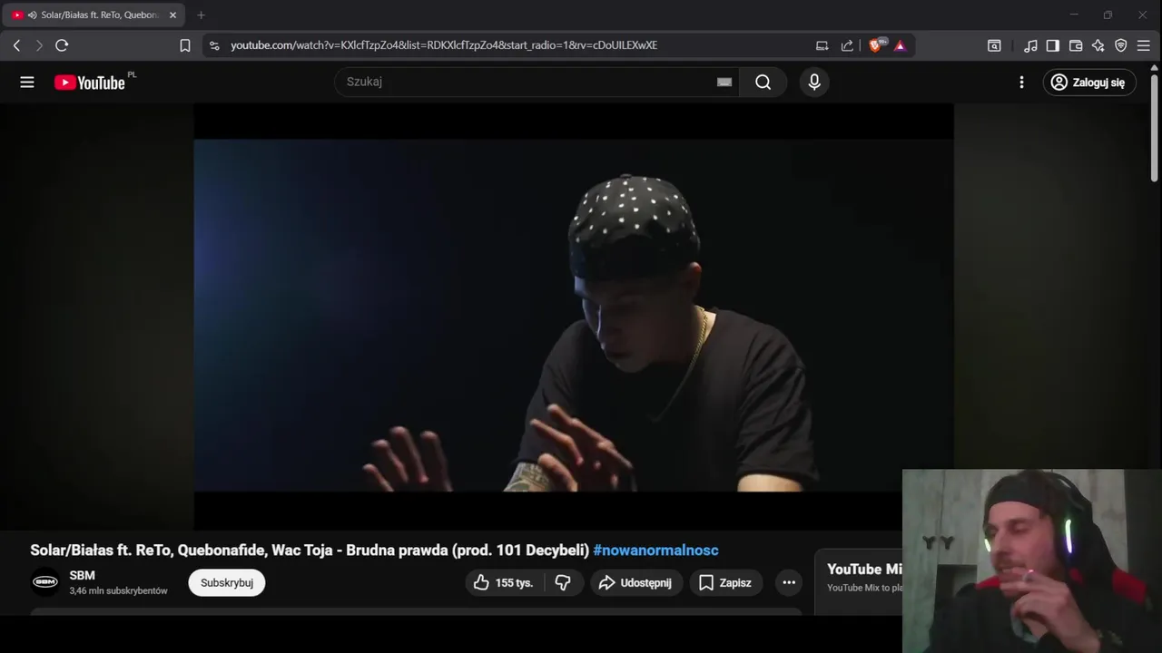Close the Solar/Białas browser tab
The image size is (1162, 653).
click(172, 15)
